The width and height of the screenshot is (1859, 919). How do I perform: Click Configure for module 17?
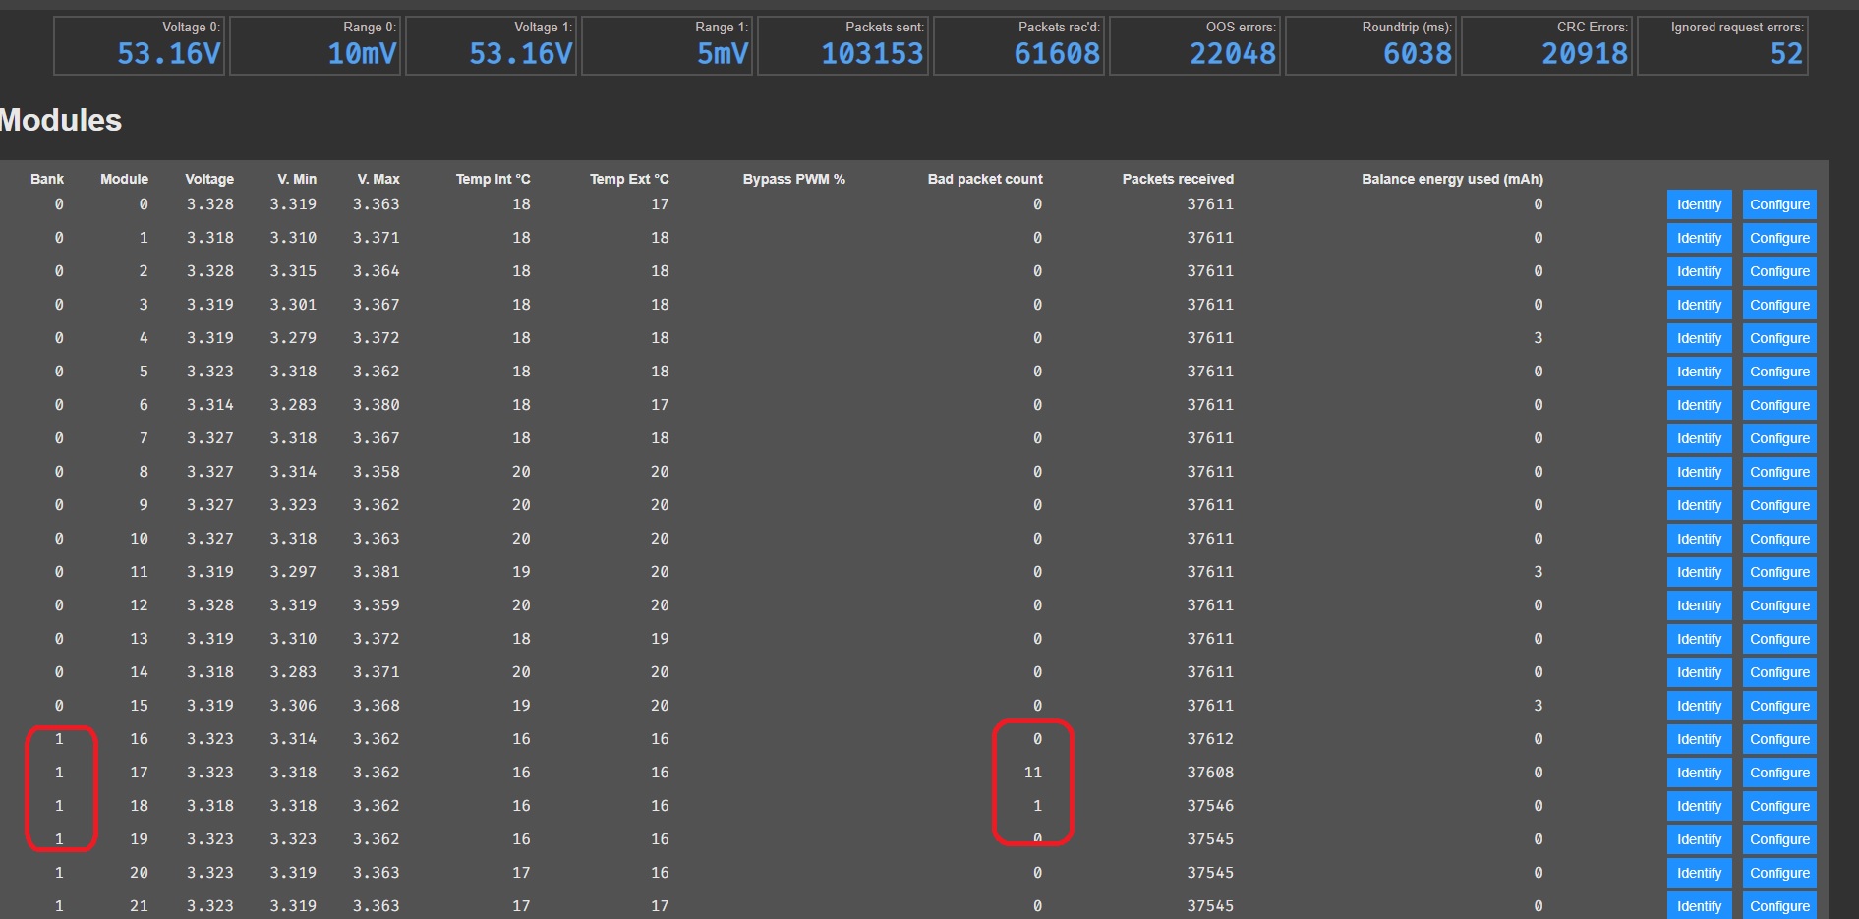click(1779, 773)
